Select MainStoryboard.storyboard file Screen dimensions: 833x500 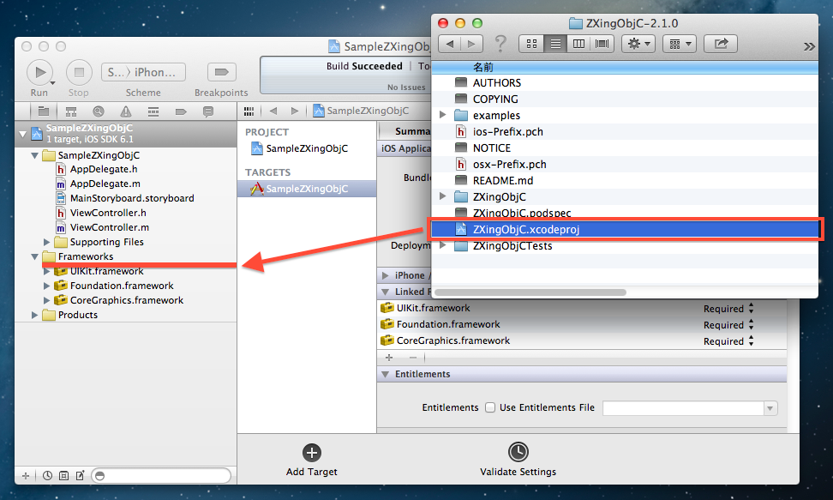click(132, 198)
